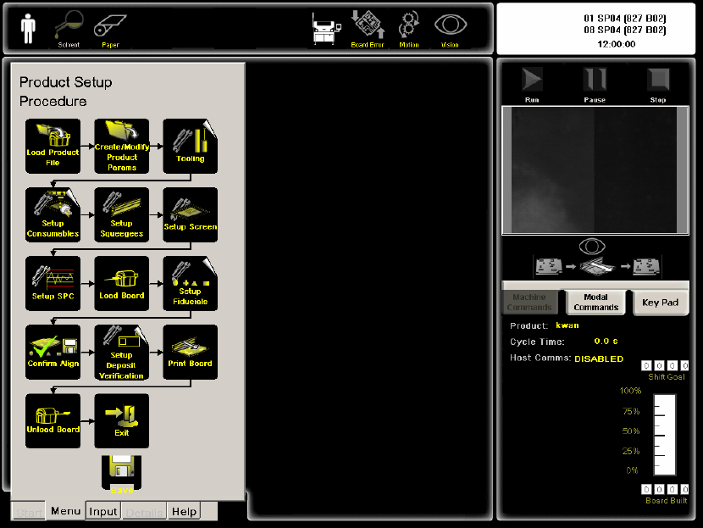Open the Paper status icon
The image size is (703, 528).
pos(110,30)
